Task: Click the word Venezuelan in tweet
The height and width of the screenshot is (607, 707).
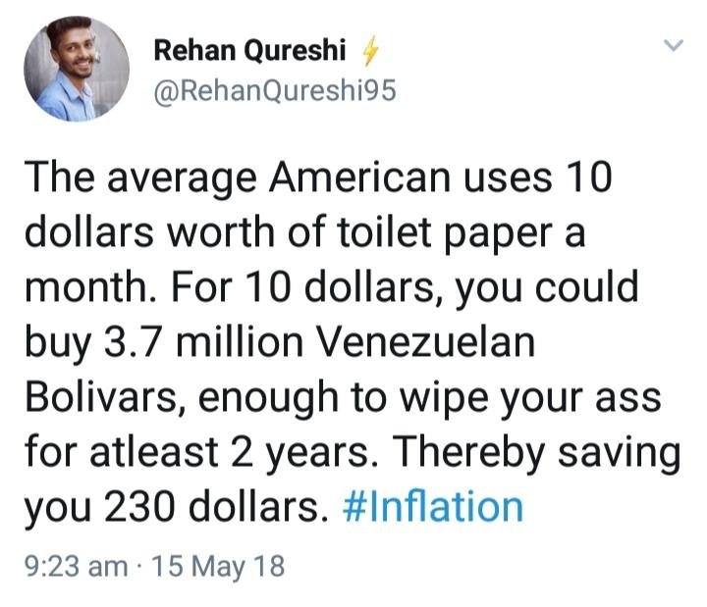Action: pyautogui.click(x=425, y=342)
